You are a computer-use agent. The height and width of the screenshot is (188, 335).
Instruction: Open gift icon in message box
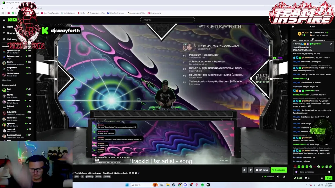(x=296, y=172)
